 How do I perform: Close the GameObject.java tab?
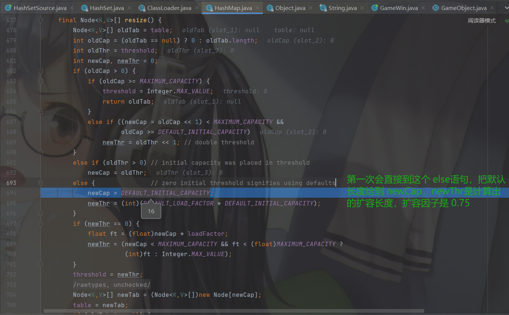492,8
